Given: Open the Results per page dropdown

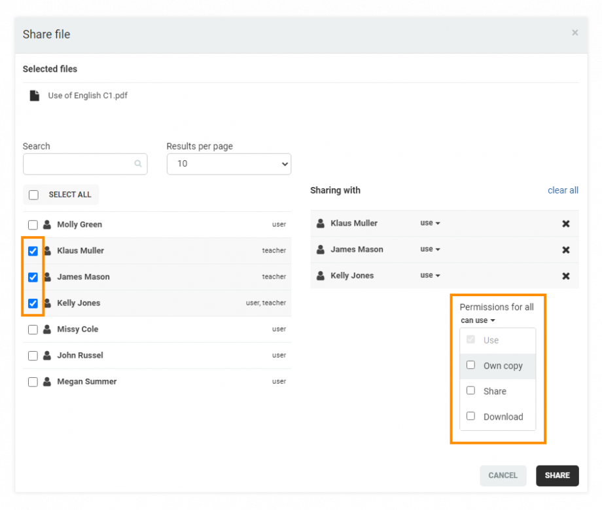Looking at the screenshot, I should [x=228, y=164].
